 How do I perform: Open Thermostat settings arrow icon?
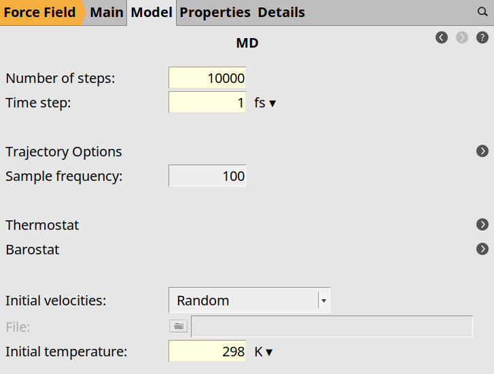point(482,224)
